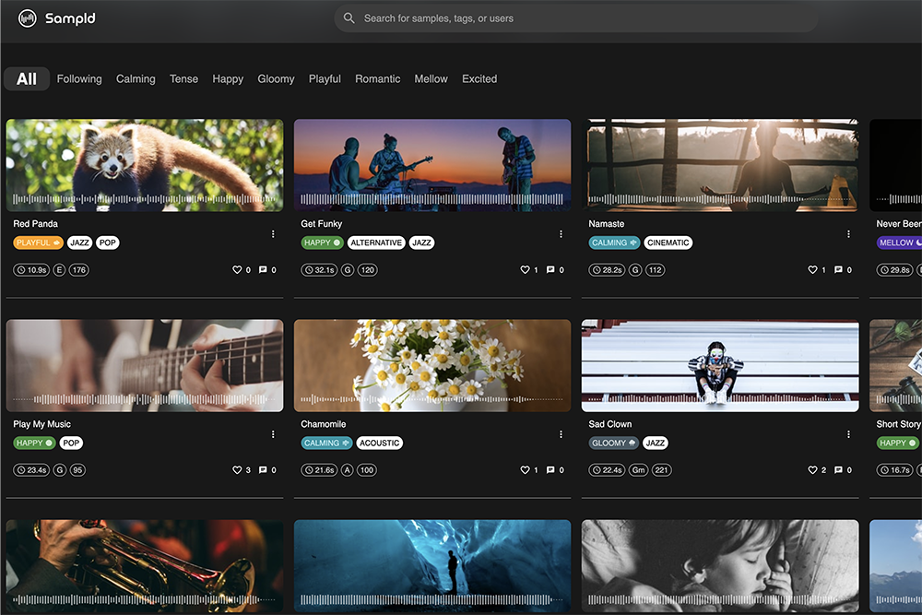Switch to the Excited tab
This screenshot has width=922, height=615.
479,78
